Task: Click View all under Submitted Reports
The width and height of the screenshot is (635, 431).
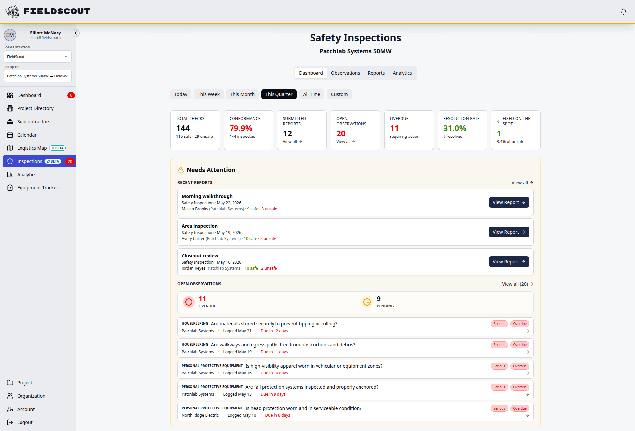Action: coord(292,142)
